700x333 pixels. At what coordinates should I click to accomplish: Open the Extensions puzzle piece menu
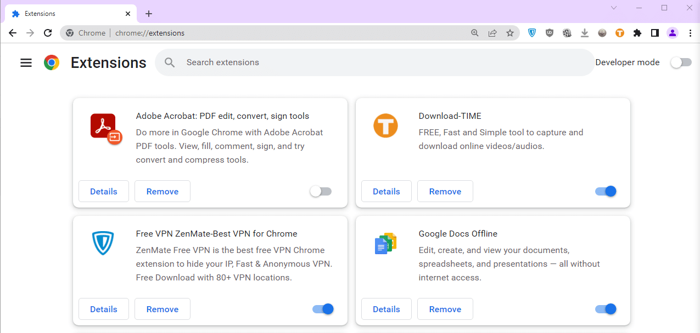click(x=637, y=33)
